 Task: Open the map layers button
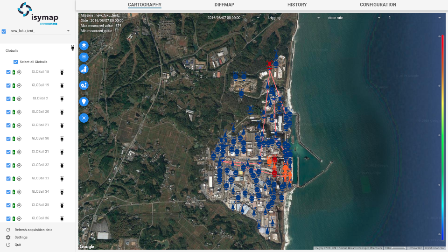point(84,45)
